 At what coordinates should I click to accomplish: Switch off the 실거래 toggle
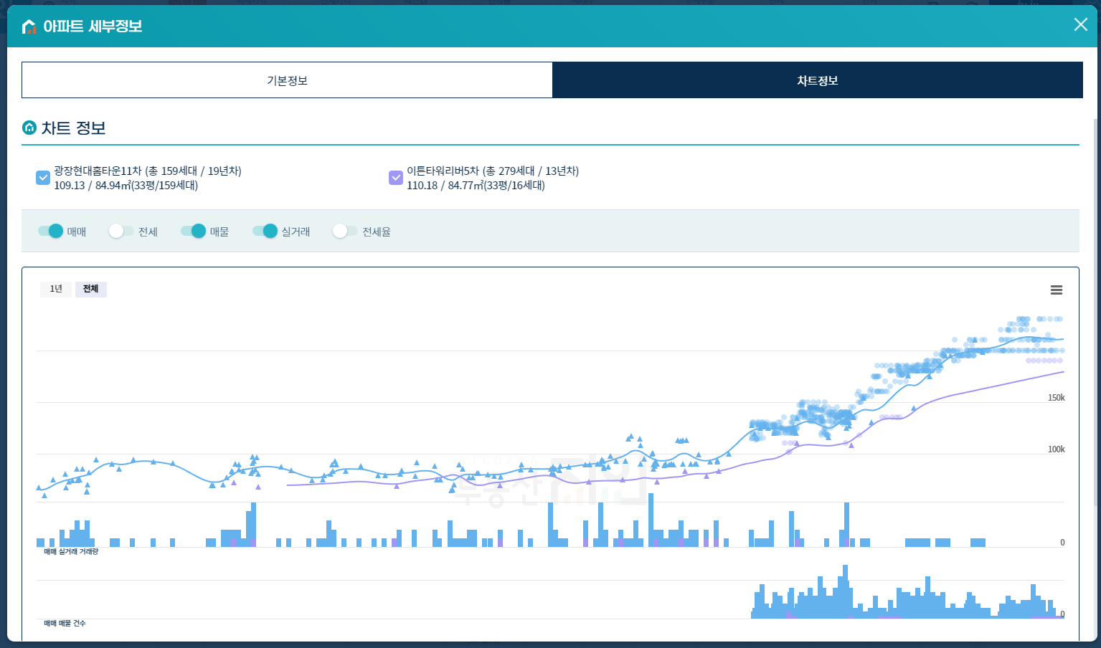(265, 231)
